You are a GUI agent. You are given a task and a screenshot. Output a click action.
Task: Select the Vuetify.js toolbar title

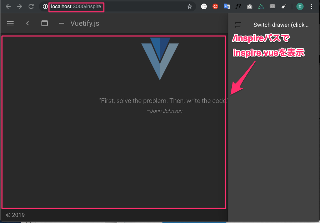pyautogui.click(x=85, y=23)
